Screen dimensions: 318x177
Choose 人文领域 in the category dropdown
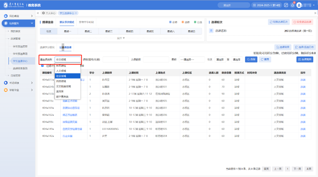61,71
